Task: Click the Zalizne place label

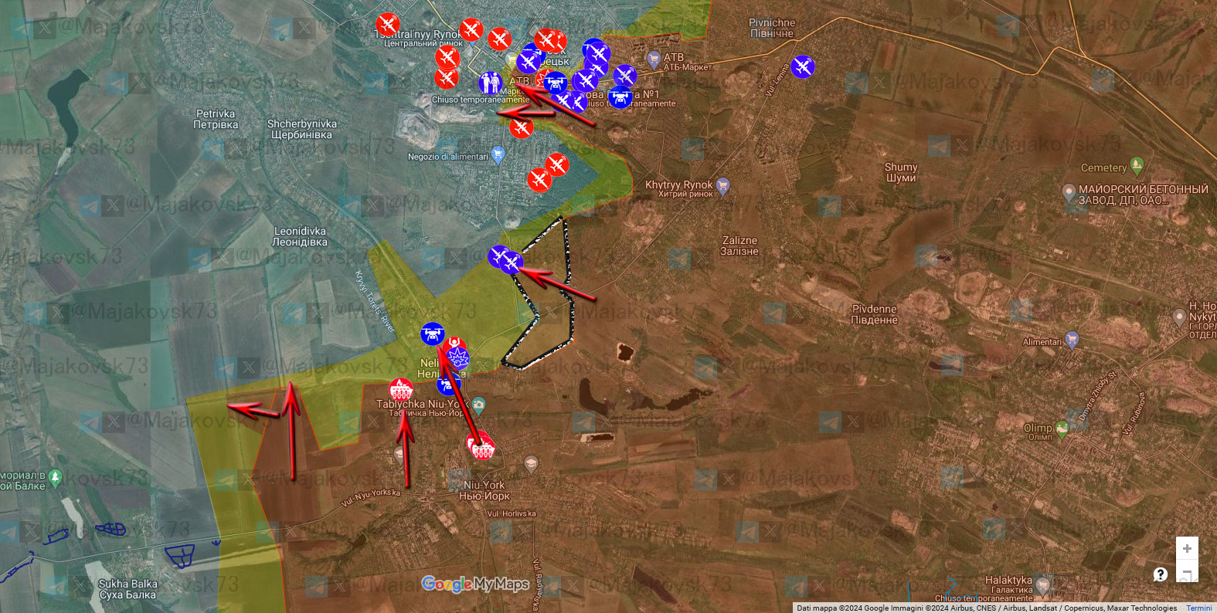Action: coord(739,246)
